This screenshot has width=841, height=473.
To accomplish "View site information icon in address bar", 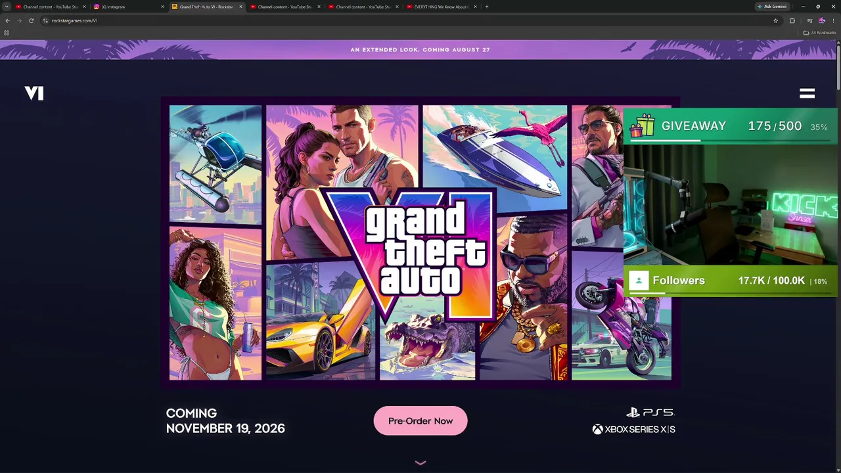I will (x=45, y=20).
